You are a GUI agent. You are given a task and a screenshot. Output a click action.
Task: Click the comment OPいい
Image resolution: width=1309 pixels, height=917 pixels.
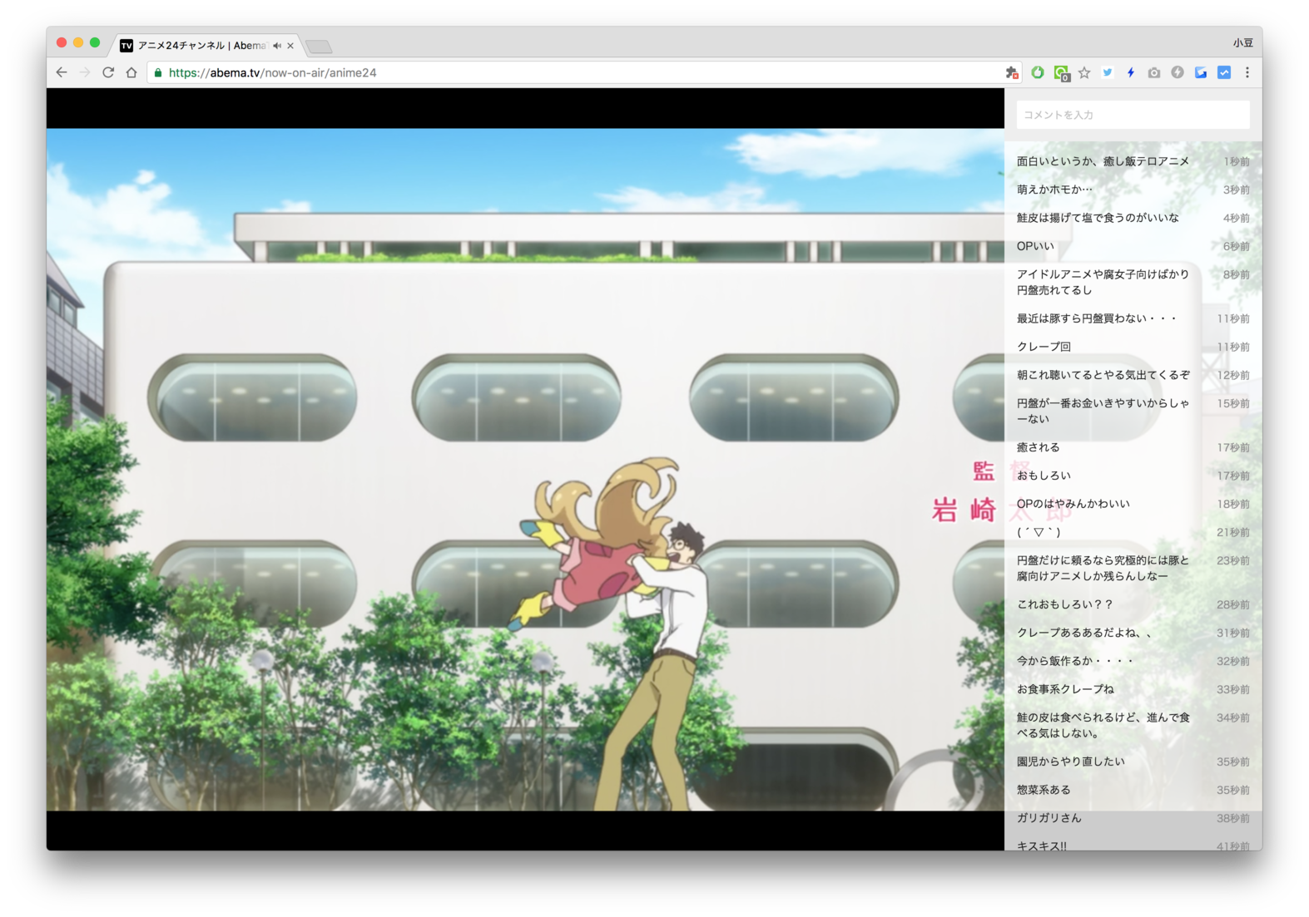[1035, 246]
